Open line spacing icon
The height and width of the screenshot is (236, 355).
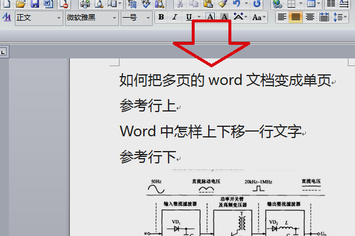pyautogui.click(x=337, y=17)
